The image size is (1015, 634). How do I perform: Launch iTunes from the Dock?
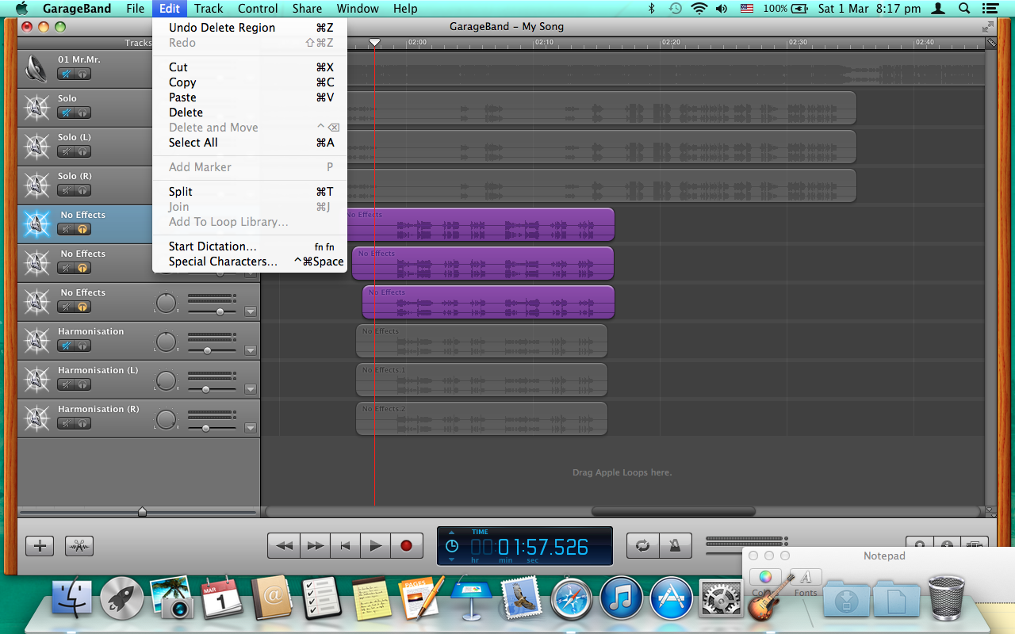tap(621, 598)
